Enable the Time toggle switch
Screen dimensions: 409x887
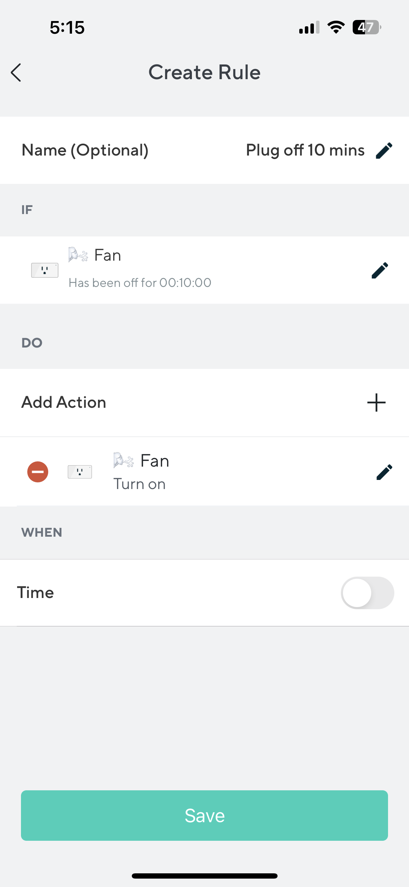tap(367, 593)
